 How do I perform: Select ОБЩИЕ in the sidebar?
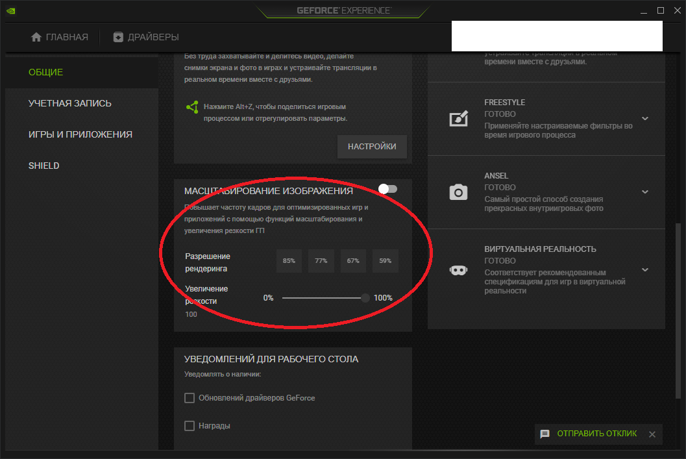(x=82, y=72)
